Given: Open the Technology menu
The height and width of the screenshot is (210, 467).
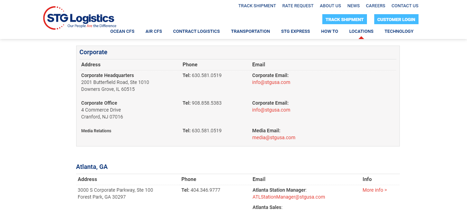Looking at the screenshot, I should tap(399, 31).
